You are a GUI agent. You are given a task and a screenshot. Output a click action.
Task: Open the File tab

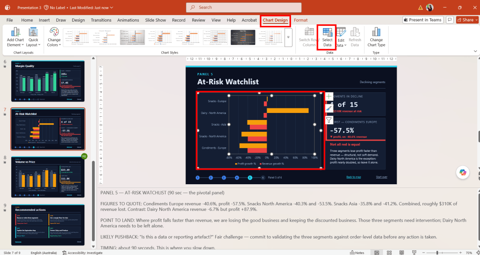pyautogui.click(x=9, y=20)
